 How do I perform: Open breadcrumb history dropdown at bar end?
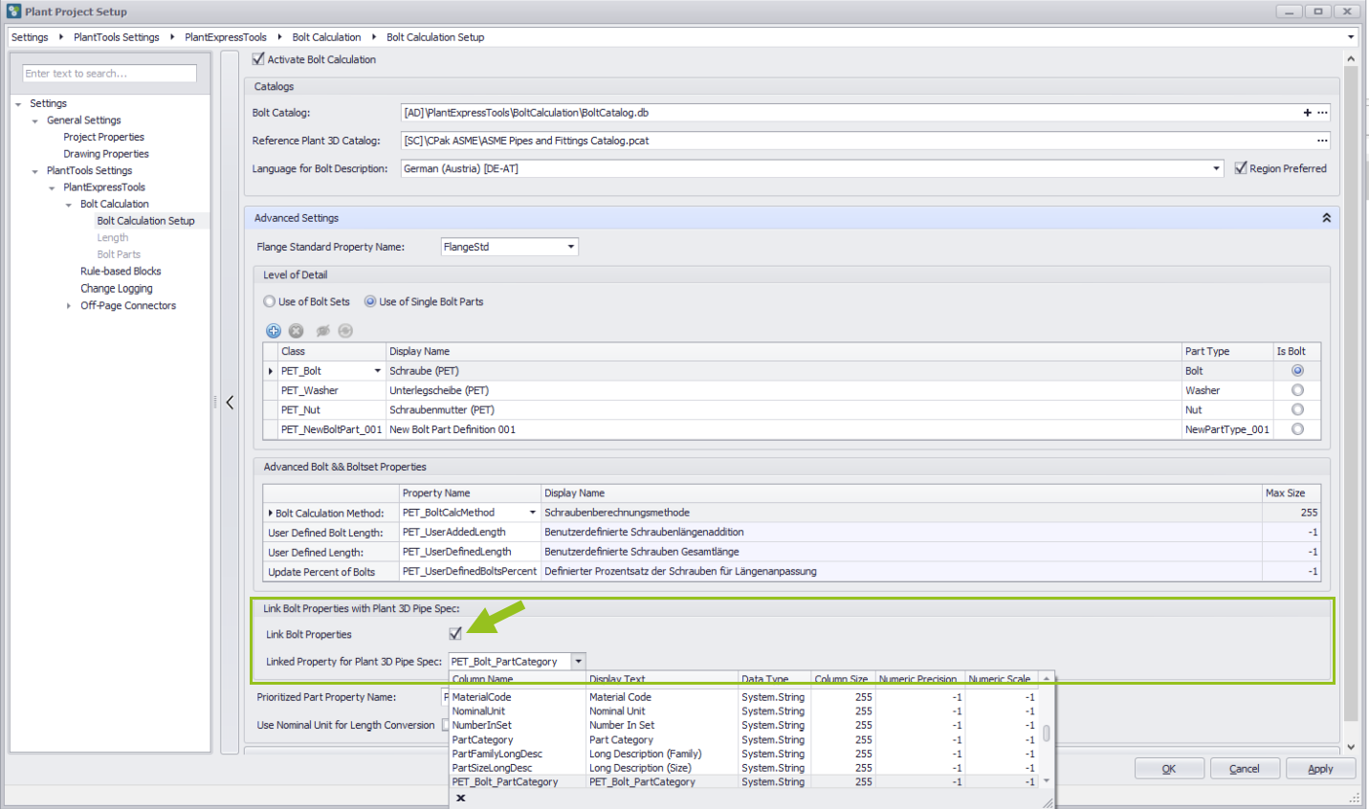click(1351, 37)
